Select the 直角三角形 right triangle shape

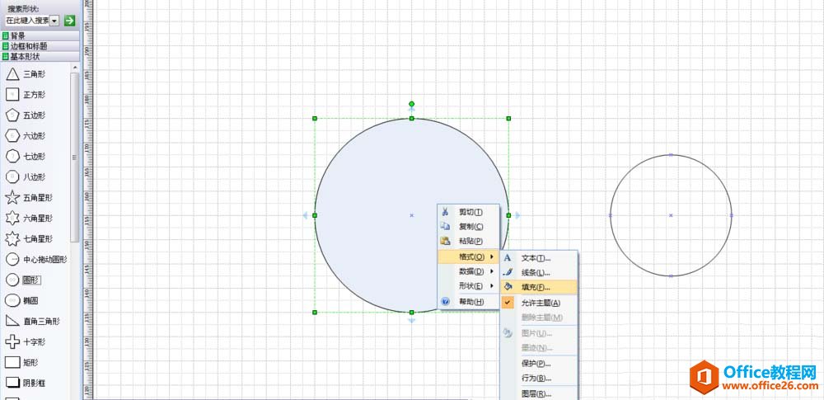tap(13, 322)
